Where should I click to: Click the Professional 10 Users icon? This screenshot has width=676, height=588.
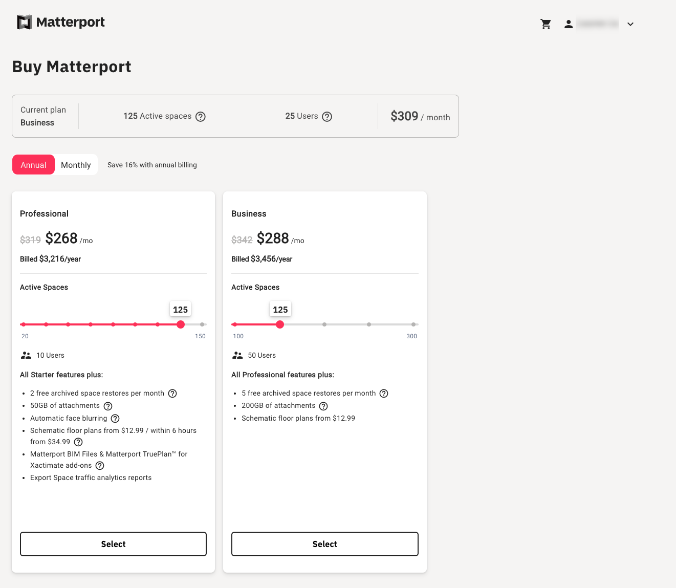[26, 355]
